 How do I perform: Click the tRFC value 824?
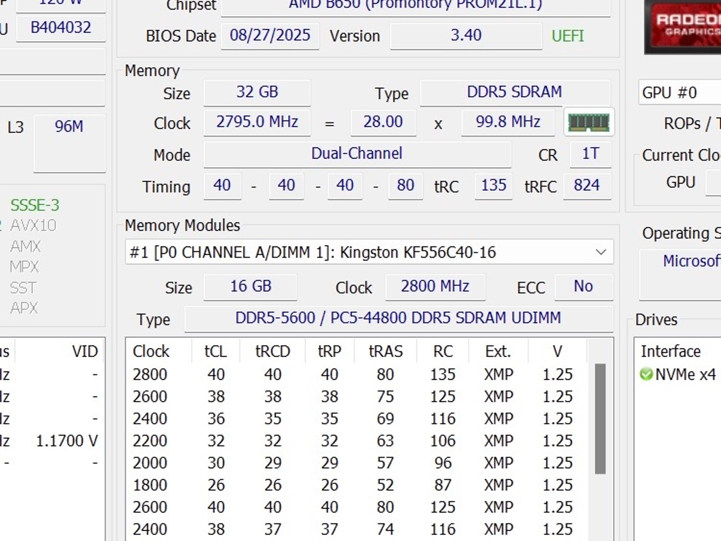coord(587,186)
